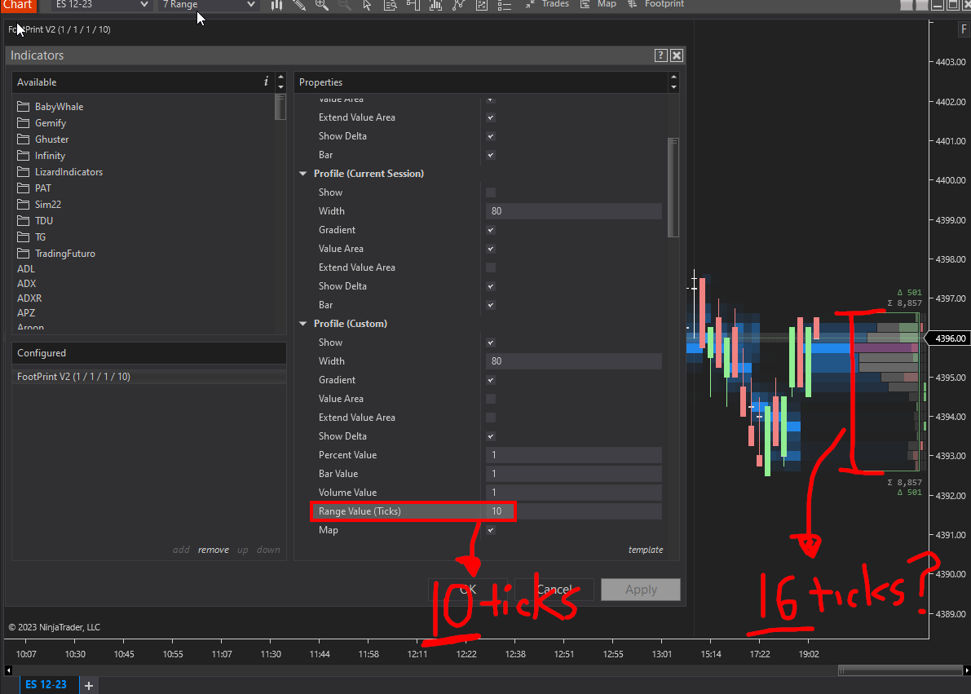Image resolution: width=971 pixels, height=694 pixels.
Task: Click the OK button
Action: 467,590
